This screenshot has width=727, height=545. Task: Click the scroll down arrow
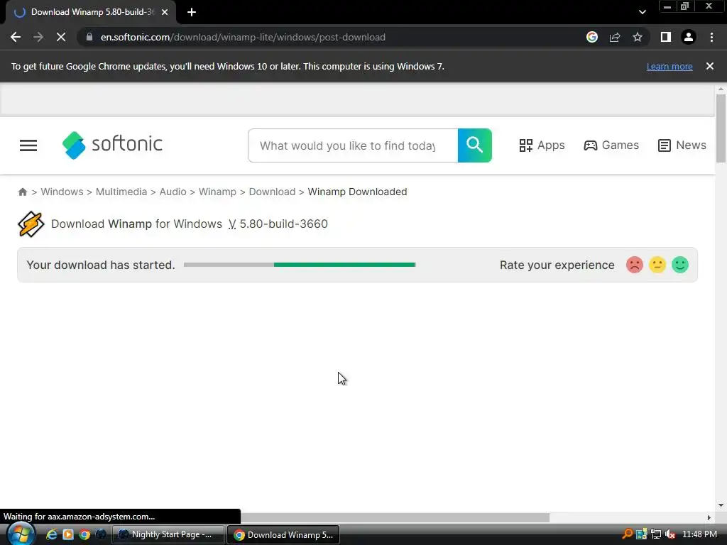[x=721, y=505]
